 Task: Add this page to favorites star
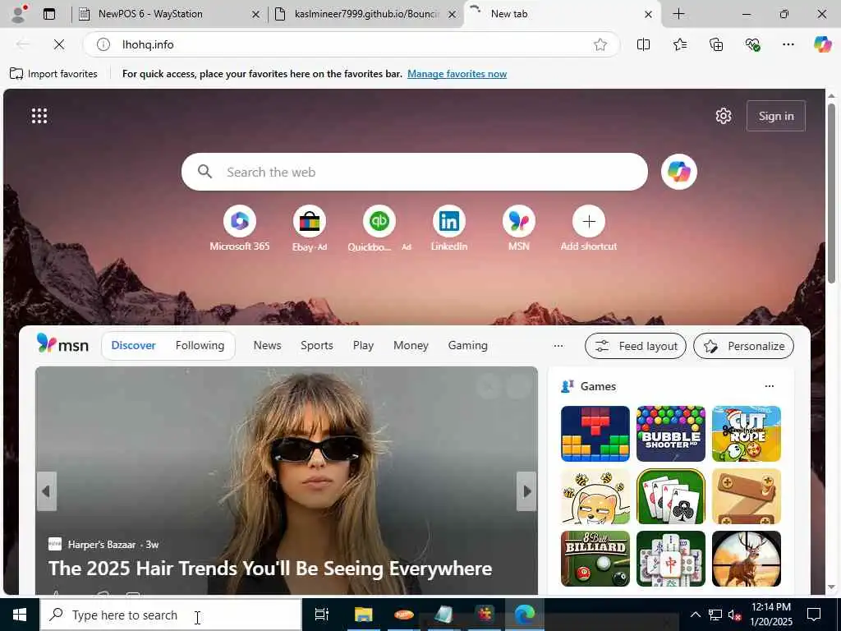point(600,44)
